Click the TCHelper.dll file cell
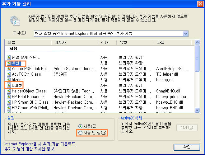 coord(167,74)
